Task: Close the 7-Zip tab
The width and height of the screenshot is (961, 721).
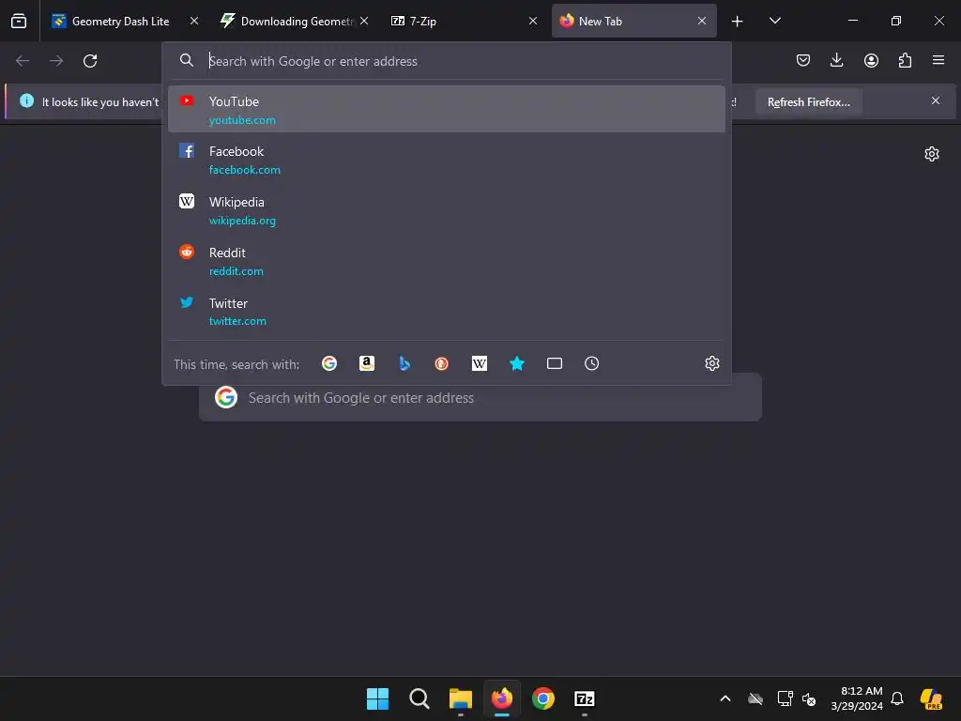Action: click(x=533, y=21)
